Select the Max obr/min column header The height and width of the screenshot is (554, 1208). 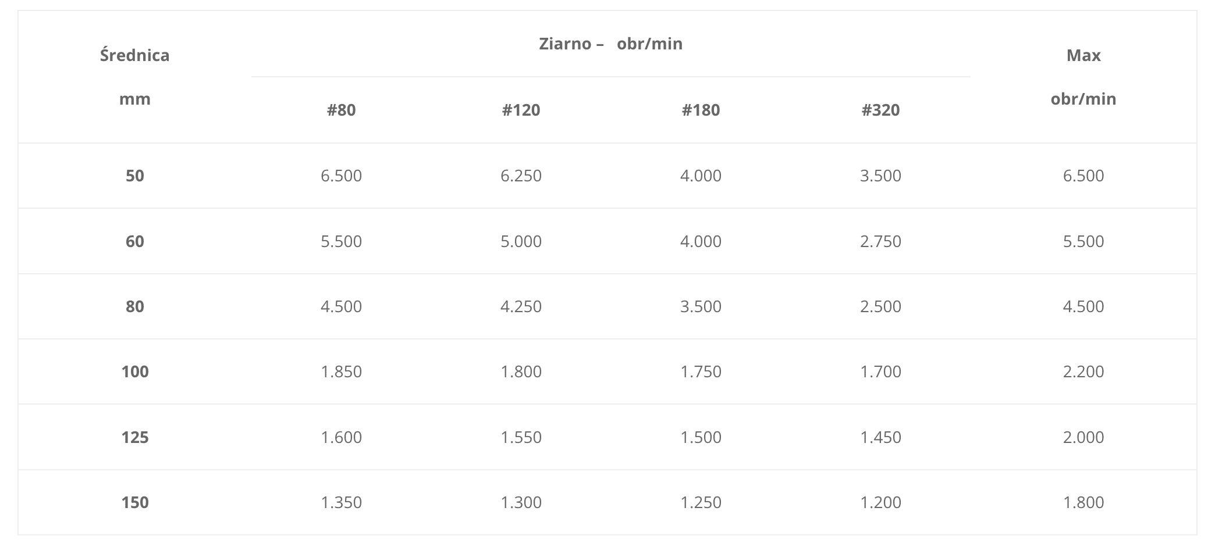tap(1083, 77)
